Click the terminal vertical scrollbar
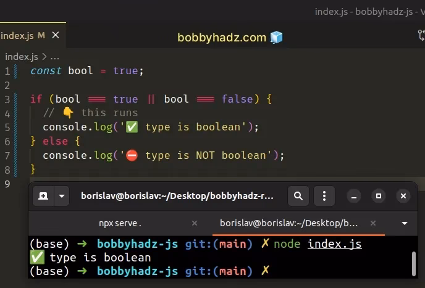 click(414, 264)
